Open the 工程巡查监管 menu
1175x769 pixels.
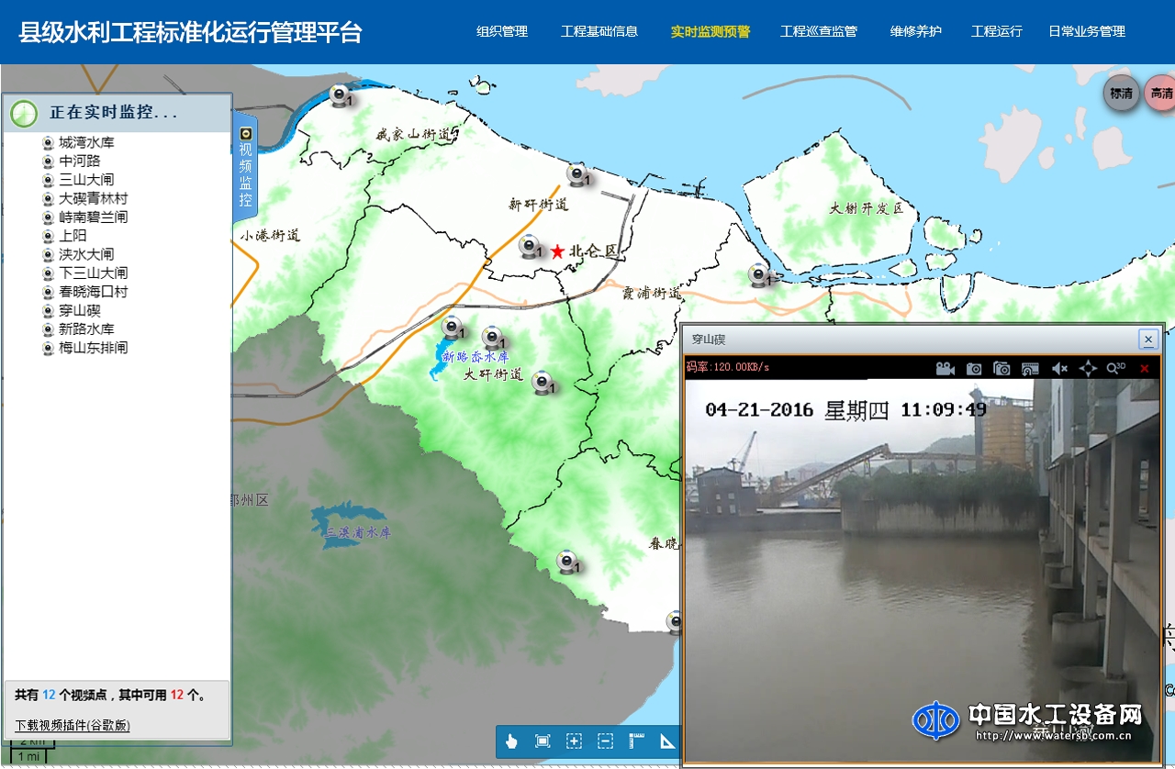pos(819,30)
